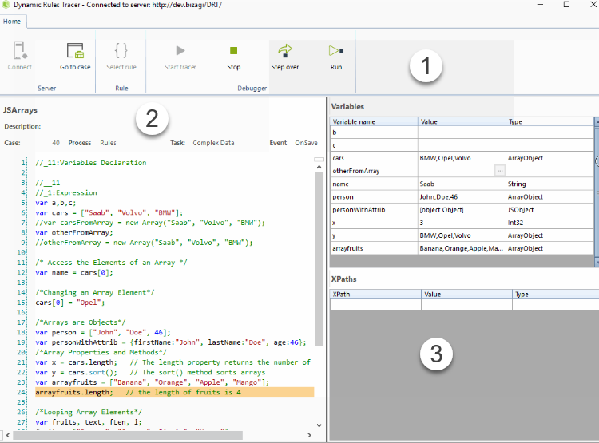Click the Variable name column header
This screenshot has width=599, height=443.
tap(374, 121)
